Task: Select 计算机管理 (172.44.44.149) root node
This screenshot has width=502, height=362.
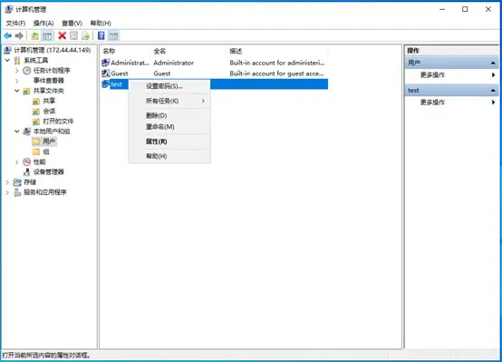Action: coord(53,50)
